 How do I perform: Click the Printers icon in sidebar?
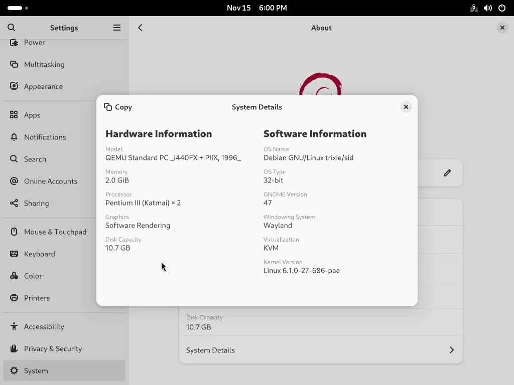coord(14,298)
